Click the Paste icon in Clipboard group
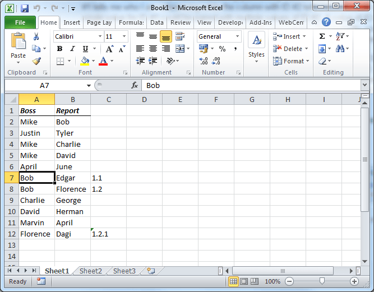Image resolution: width=374 pixels, height=292 pixels. (x=18, y=45)
